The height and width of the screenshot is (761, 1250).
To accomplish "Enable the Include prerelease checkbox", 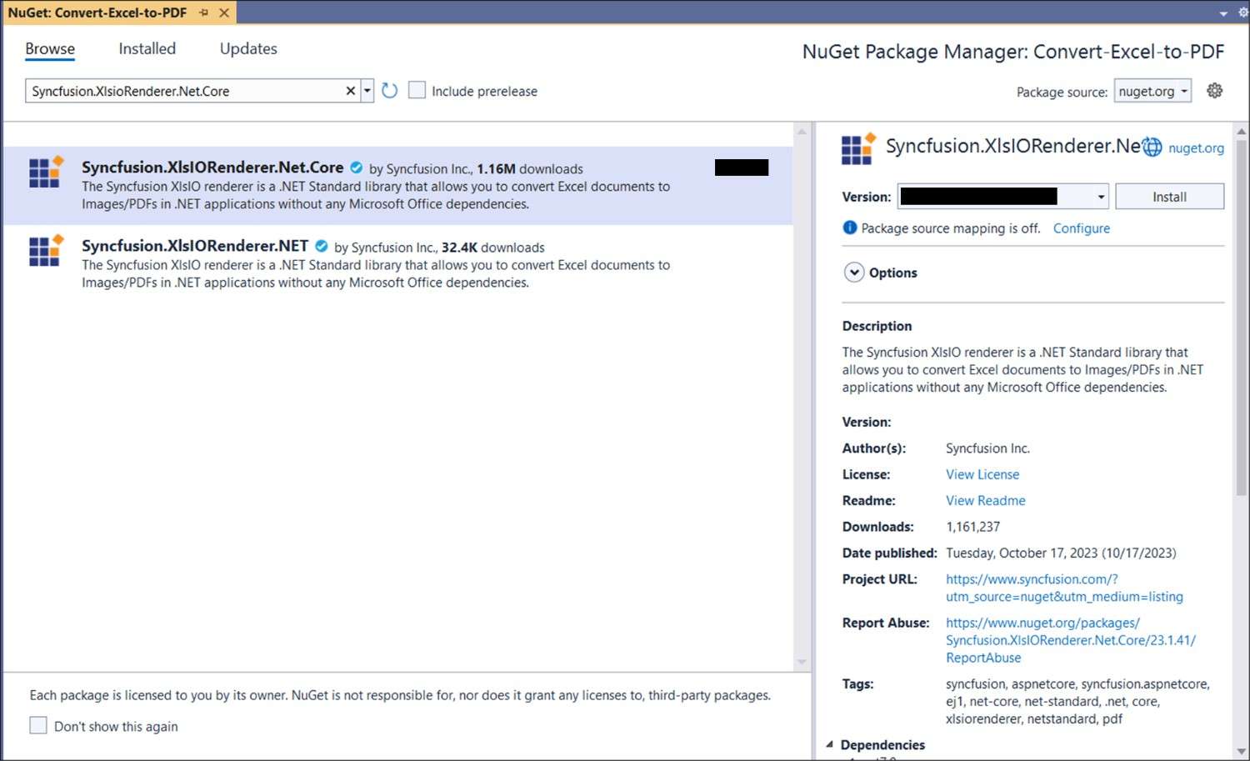I will pos(417,90).
